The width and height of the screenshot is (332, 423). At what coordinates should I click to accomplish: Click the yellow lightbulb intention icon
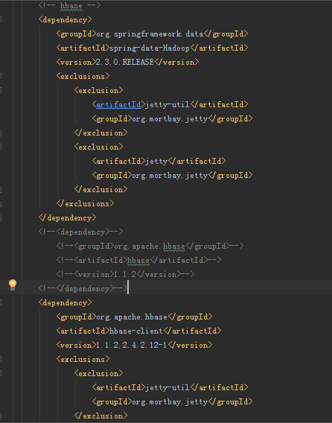(13, 285)
